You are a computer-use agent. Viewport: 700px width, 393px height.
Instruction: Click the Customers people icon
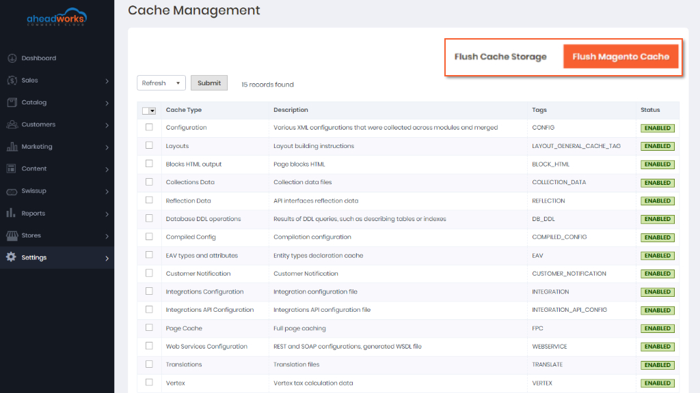point(12,124)
